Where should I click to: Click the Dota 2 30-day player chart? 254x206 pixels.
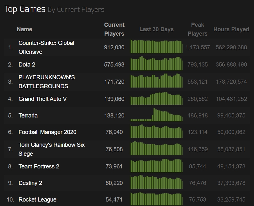156,63
